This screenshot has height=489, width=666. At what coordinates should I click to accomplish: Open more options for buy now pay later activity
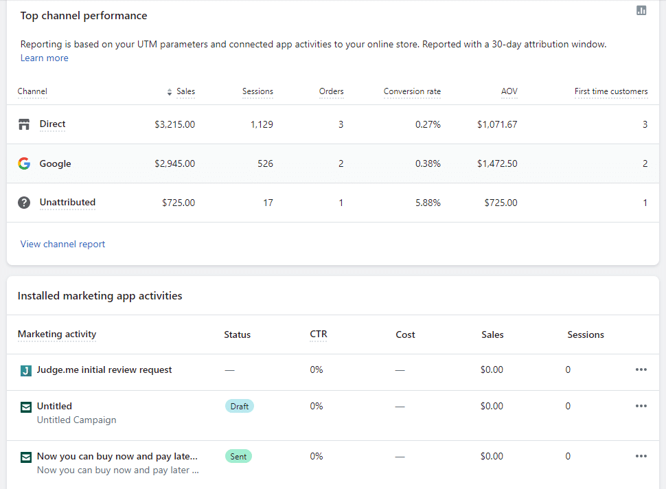(x=641, y=456)
